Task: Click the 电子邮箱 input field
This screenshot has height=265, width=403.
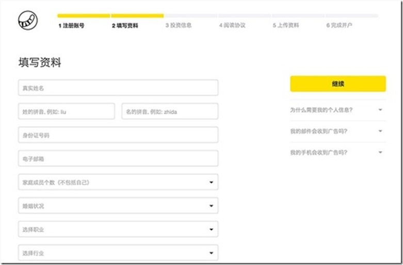Action: tap(118, 158)
